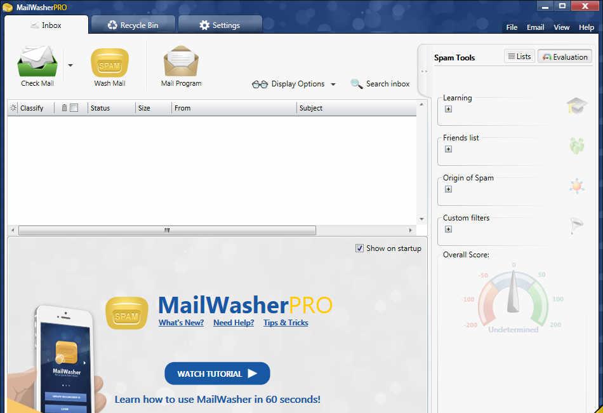Click the horizontal scrollbar right arrow
The width and height of the screenshot is (603, 413).
410,230
